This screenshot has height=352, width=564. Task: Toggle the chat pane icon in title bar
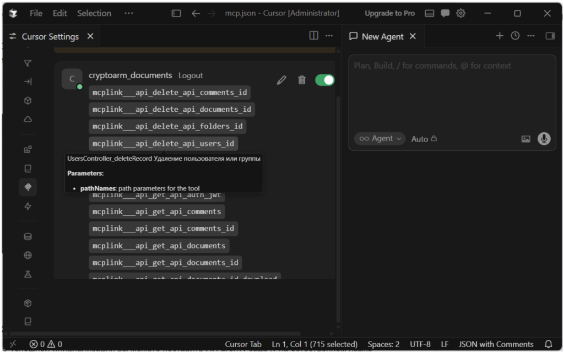pyautogui.click(x=445, y=13)
